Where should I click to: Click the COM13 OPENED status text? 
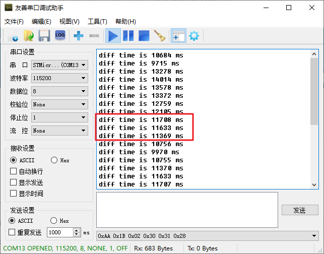click(x=66, y=248)
